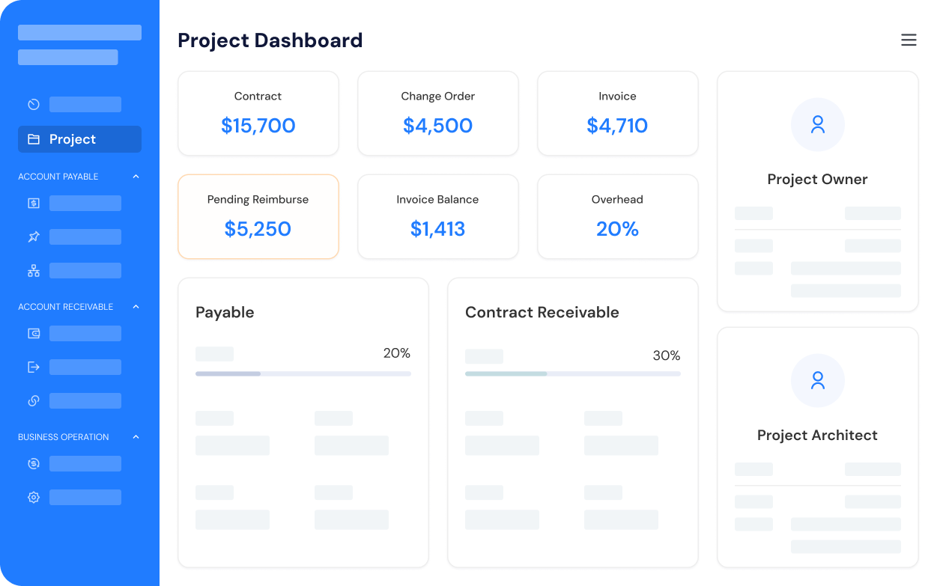
Task: Click the Payable progress bar at 20%
Action: [303, 373]
